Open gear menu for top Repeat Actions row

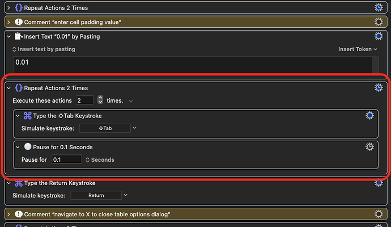tap(379, 7)
